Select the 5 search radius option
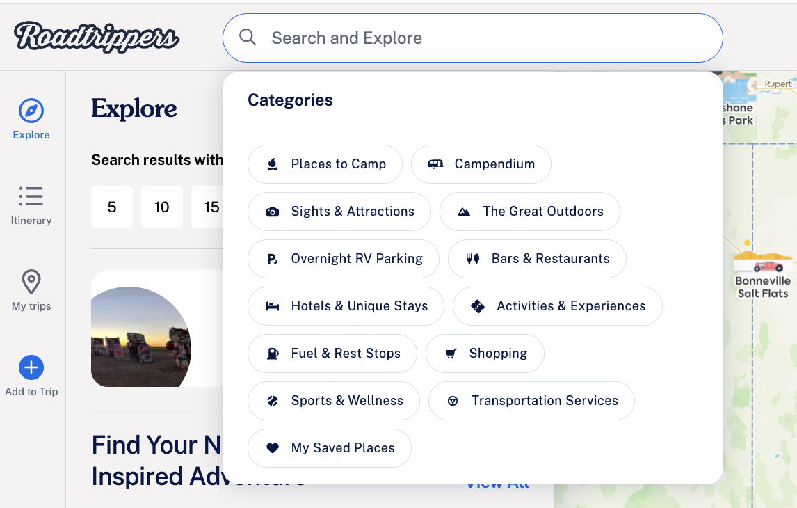 click(x=112, y=207)
